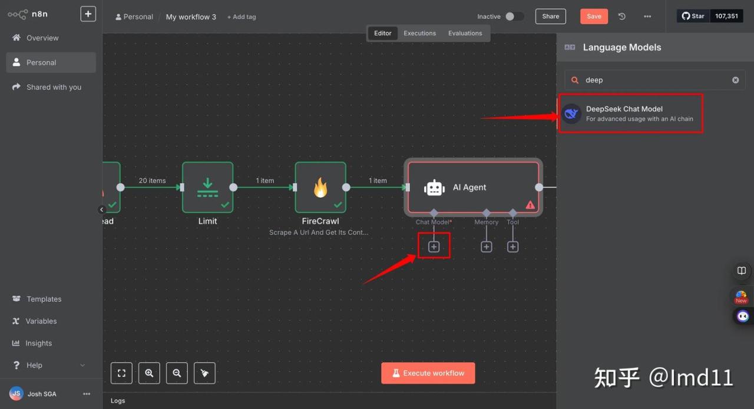The width and height of the screenshot is (754, 409).
Task: Zoom in on the workflow canvas
Action: (x=149, y=373)
